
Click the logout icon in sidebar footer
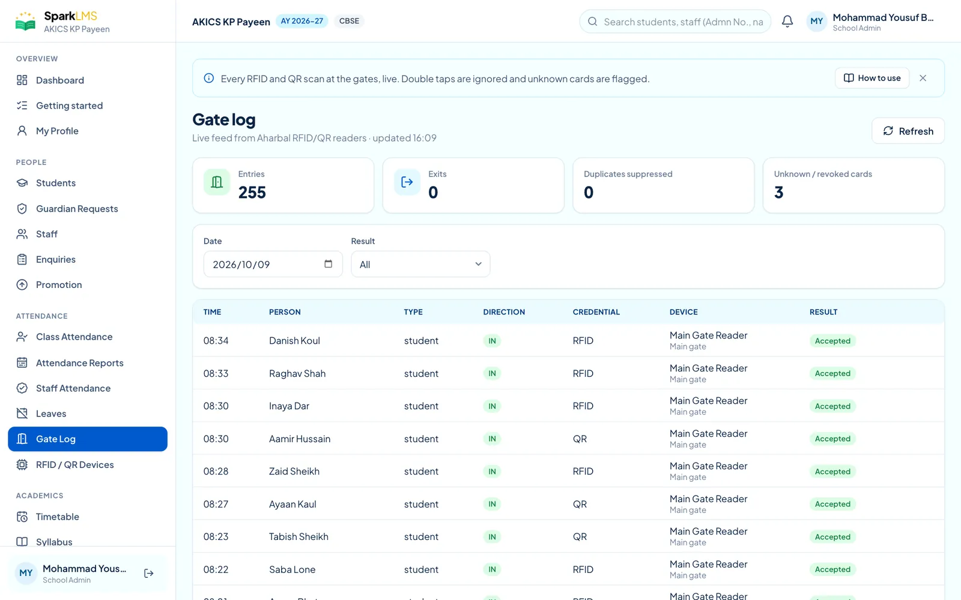point(149,574)
